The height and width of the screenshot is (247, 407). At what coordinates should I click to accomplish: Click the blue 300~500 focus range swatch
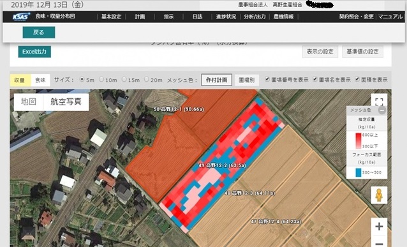359,172
